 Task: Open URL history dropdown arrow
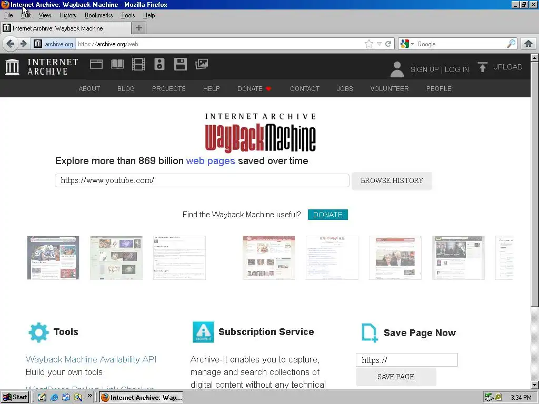tap(379, 44)
